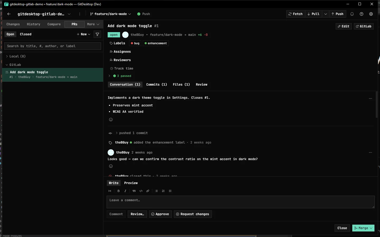
Task: Click the PR filter funnel icon
Action: 97,34
